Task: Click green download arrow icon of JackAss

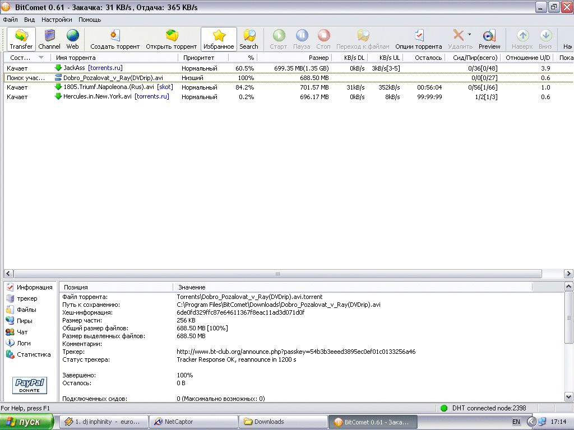Action: (x=58, y=68)
